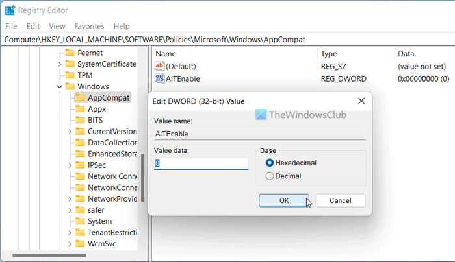Expand the CurrentVersion key
This screenshot has width=455, height=262.
click(70, 132)
